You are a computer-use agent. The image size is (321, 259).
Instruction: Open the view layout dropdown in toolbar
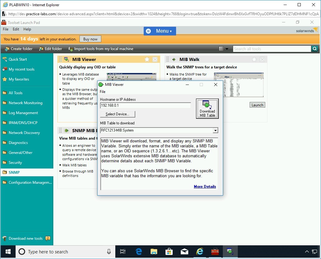coord(223,49)
